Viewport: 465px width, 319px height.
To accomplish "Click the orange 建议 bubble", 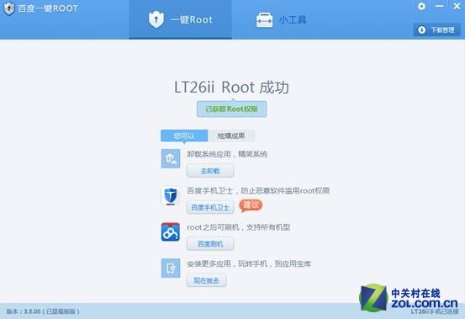I will tap(251, 205).
